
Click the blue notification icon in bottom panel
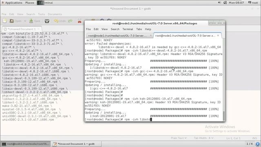pos(257,144)
